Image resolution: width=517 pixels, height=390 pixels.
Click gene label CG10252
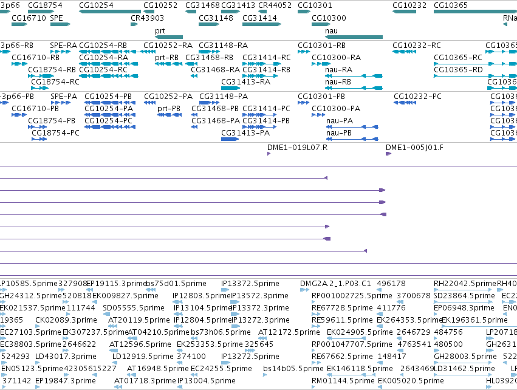pos(160,5)
